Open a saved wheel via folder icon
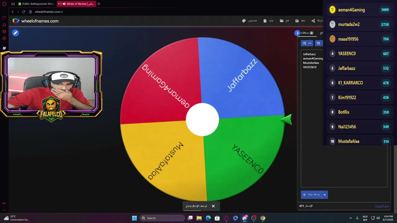Viewport: 397px width, 223px height. 284,21
